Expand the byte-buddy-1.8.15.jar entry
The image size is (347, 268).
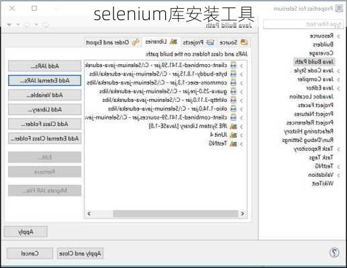point(242,74)
